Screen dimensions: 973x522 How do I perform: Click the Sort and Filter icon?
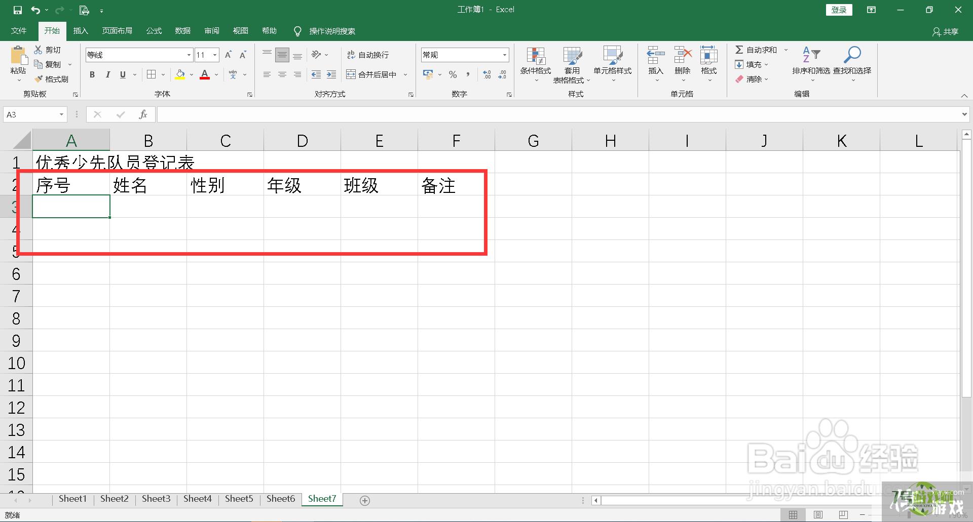click(811, 55)
